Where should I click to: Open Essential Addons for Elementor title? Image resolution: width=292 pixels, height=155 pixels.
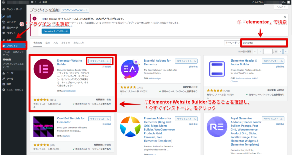click(x=157, y=63)
